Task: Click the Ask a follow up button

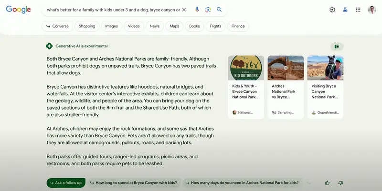Action: (66, 183)
